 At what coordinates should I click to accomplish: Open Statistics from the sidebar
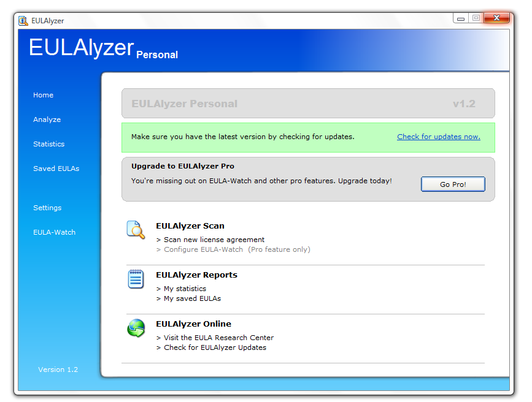pos(49,144)
